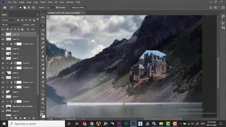The image size is (226, 127).
Task: Click the Delete layer trash icon
Action: click(34, 118)
